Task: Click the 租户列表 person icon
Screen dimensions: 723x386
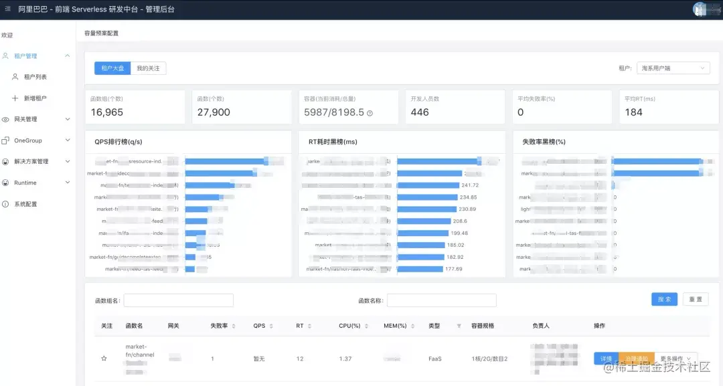Action: point(15,77)
